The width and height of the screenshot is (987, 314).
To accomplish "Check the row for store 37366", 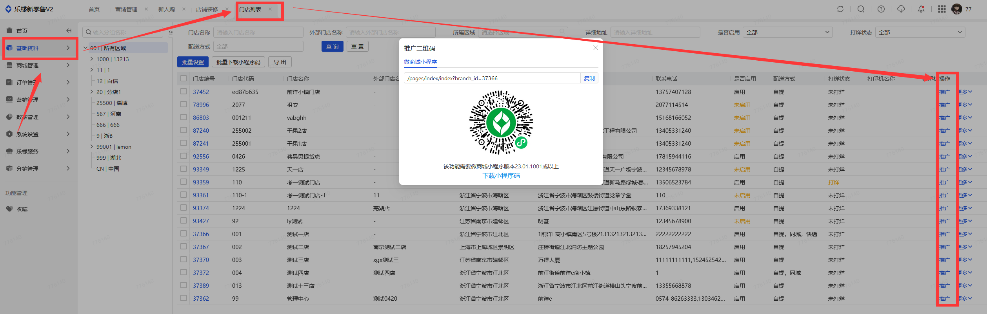I will pos(184,233).
